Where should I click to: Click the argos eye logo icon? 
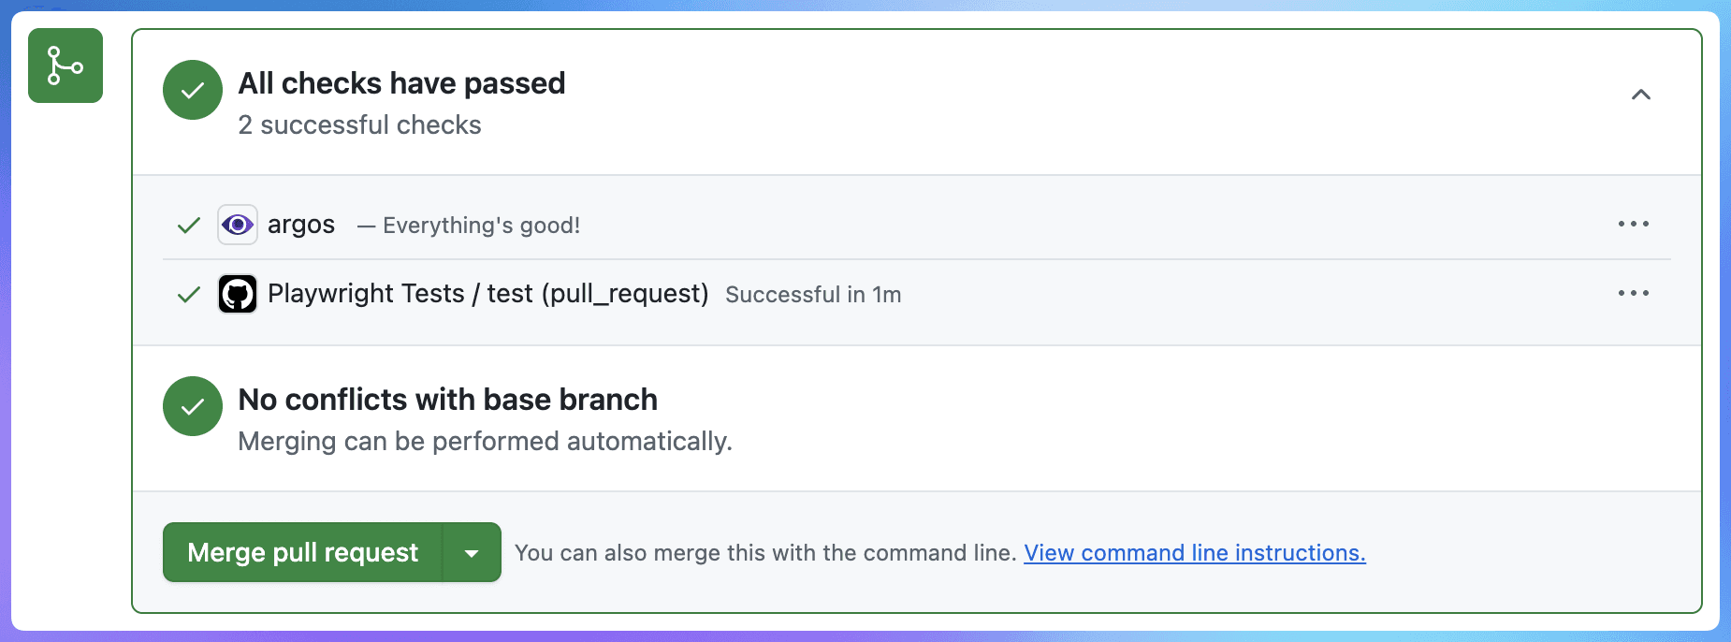[x=238, y=225]
